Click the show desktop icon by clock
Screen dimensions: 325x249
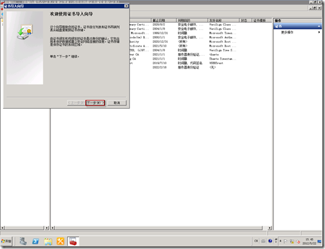[320, 241]
